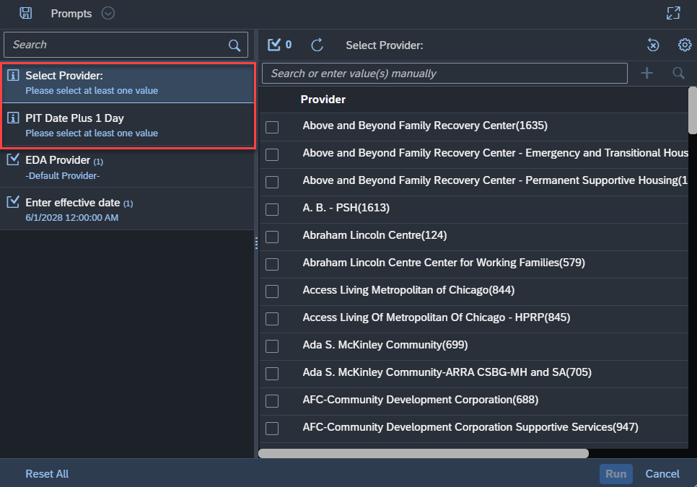
Task: Select the Enter effective date prompt
Action: 127,210
